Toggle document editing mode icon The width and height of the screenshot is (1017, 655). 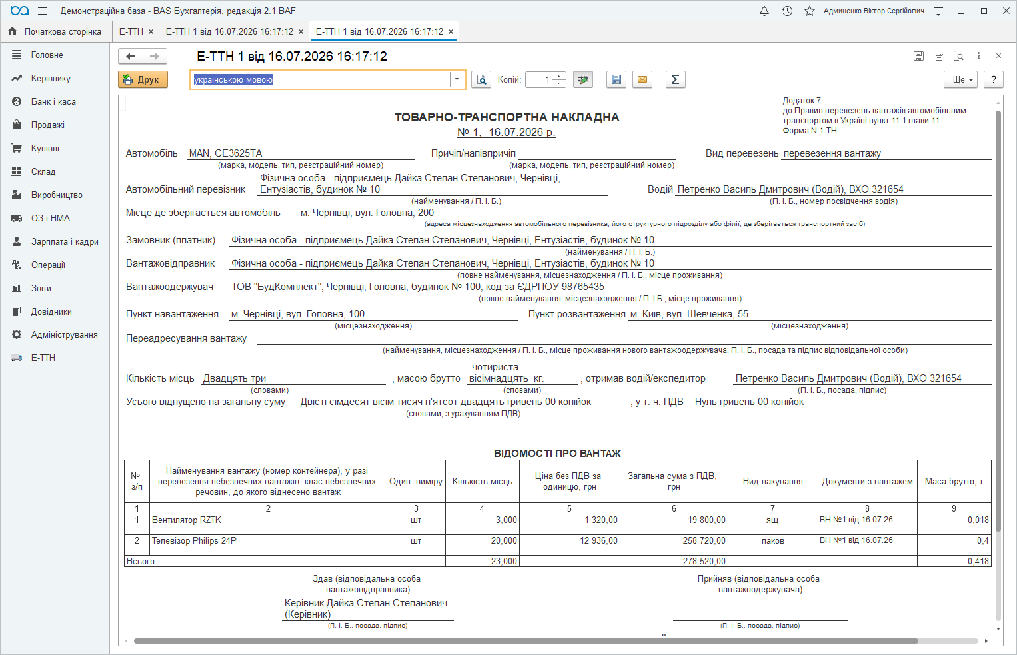click(x=583, y=79)
